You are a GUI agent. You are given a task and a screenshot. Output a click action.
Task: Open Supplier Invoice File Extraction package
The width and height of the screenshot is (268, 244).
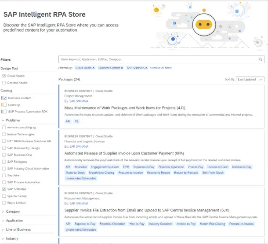(147, 210)
